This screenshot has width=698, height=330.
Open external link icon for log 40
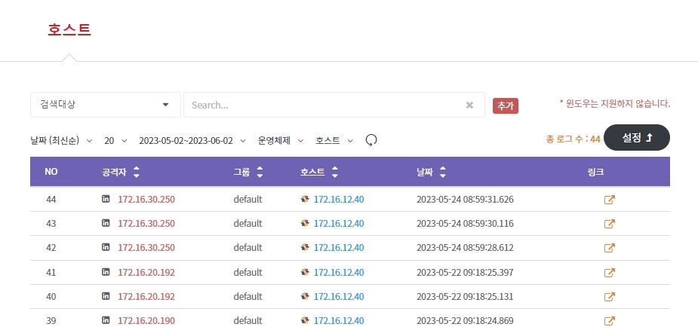pos(610,297)
